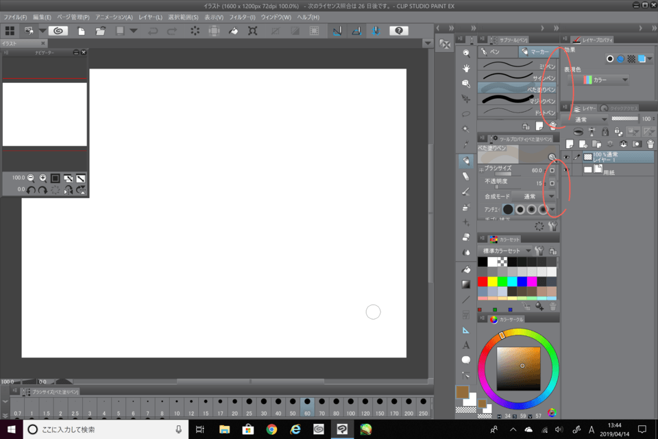Switch to the ペン sub tool tab

click(x=495, y=51)
